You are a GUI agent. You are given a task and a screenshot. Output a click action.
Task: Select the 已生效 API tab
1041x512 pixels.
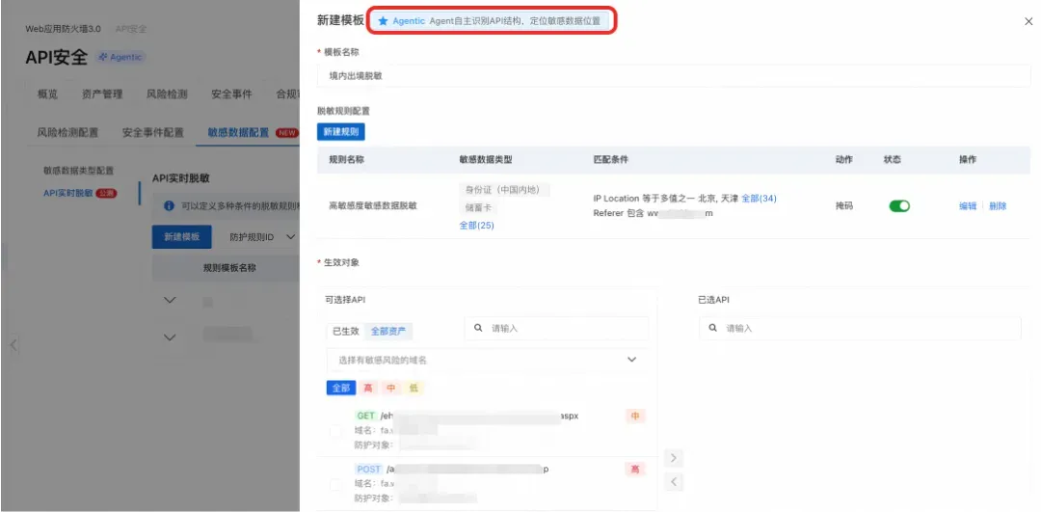click(346, 331)
